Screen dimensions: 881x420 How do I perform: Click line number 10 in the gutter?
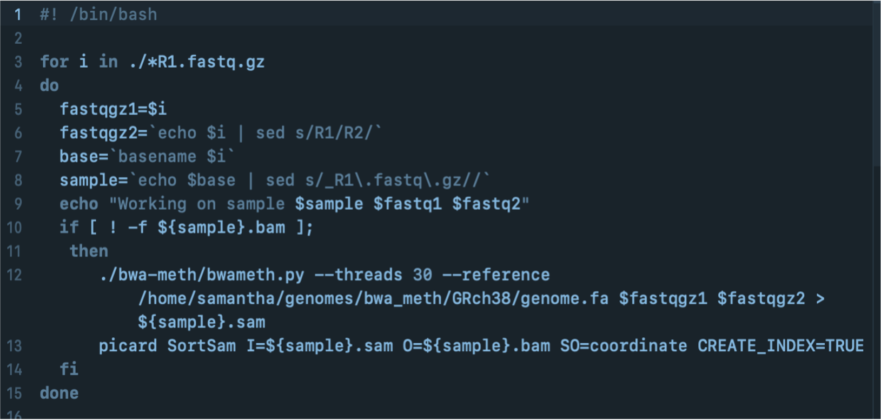[x=15, y=228]
